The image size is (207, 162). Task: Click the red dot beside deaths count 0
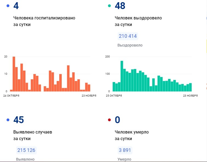[109, 120]
